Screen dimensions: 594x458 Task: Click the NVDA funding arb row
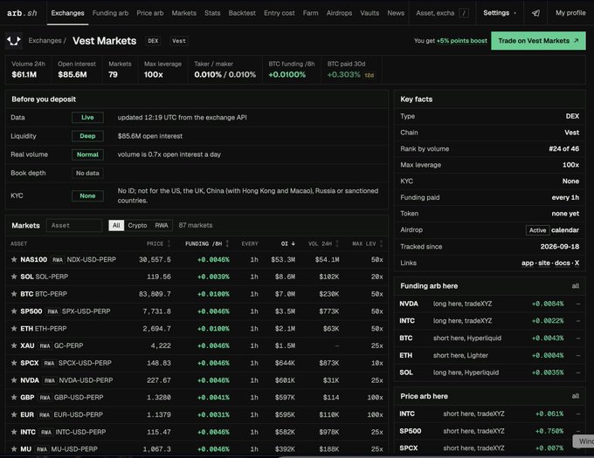(x=489, y=304)
